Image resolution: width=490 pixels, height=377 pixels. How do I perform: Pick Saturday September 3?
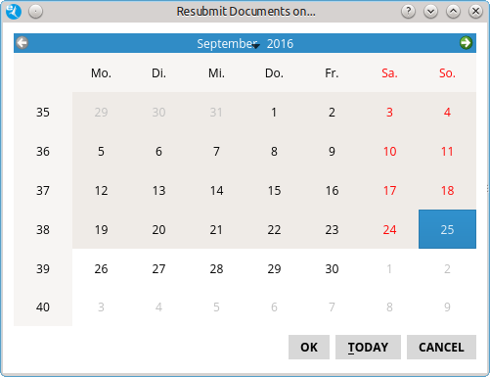pos(389,112)
